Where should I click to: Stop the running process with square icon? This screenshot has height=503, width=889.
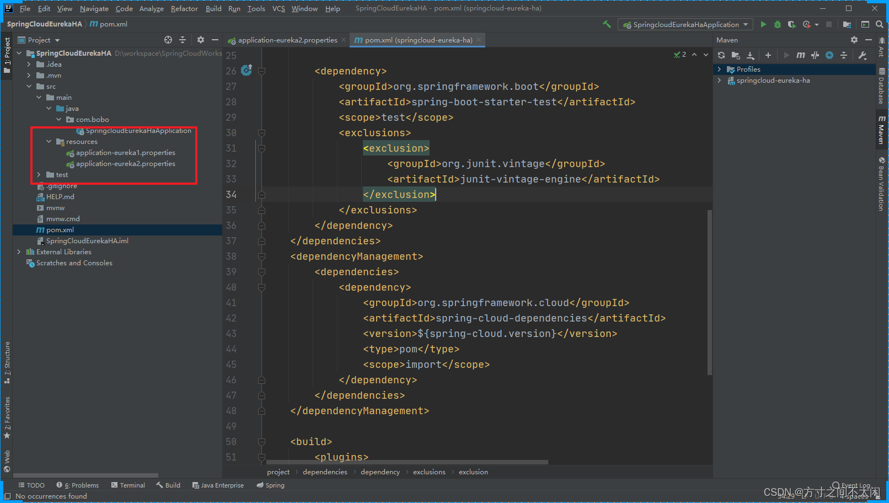pos(828,24)
